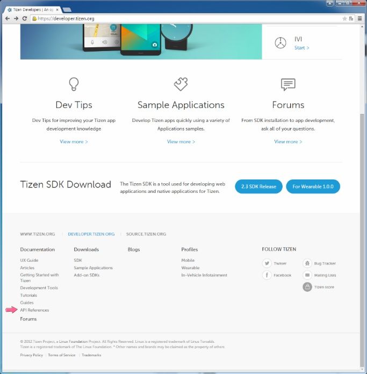
Task: Click the address bar URL field
Action: pyautogui.click(x=186, y=18)
